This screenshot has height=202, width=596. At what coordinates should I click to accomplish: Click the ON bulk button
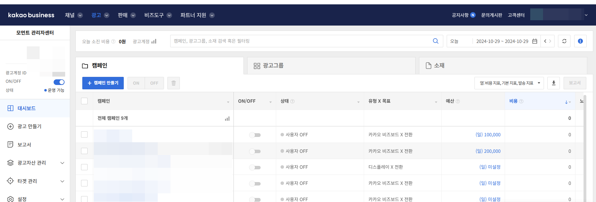136,83
